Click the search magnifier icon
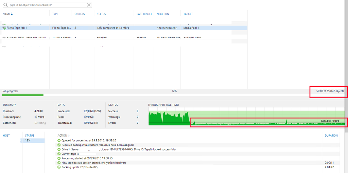The height and width of the screenshot is (173, 348). tap(5, 5)
